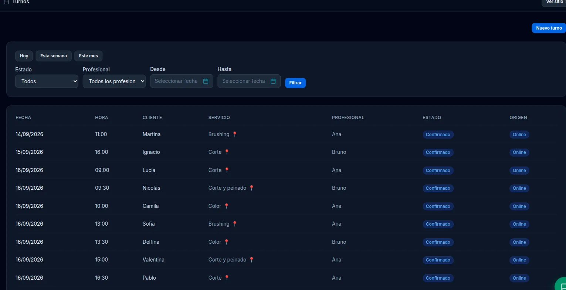This screenshot has width=566, height=290.
Task: Click the Online badge in Pablo's row
Action: (x=519, y=278)
